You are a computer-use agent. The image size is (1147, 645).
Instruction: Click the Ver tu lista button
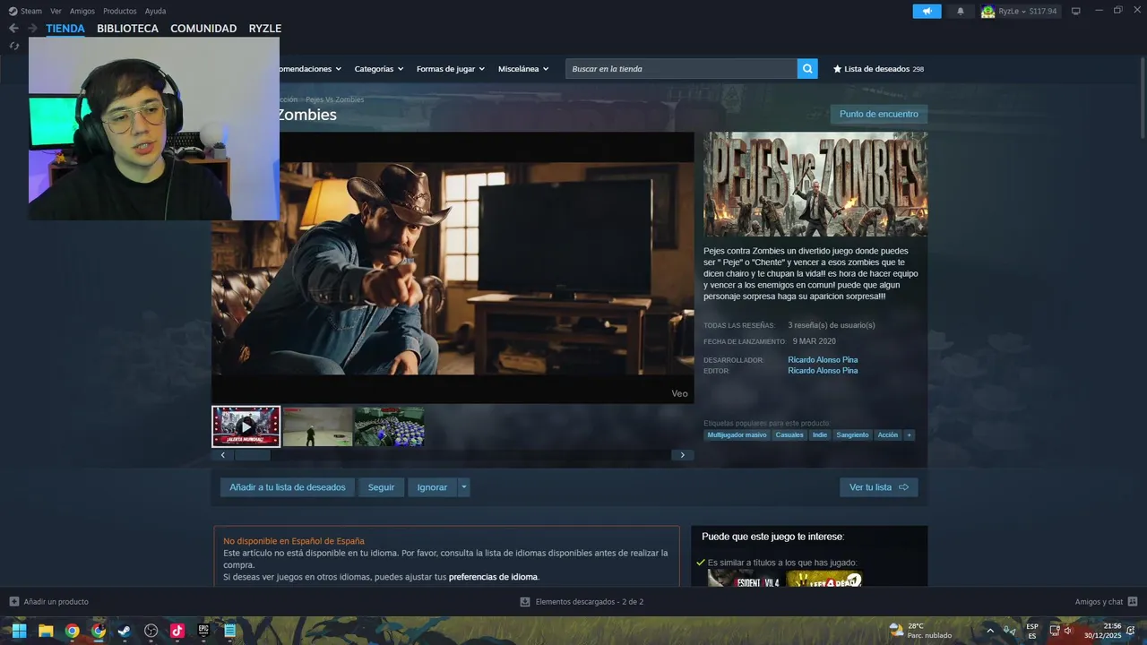[x=878, y=487]
